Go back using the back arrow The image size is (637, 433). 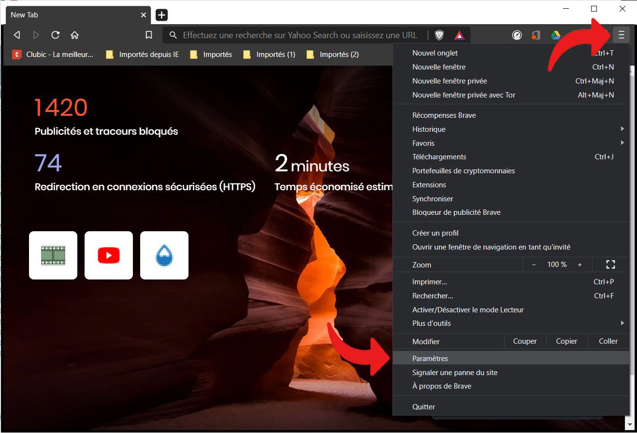pyautogui.click(x=16, y=35)
